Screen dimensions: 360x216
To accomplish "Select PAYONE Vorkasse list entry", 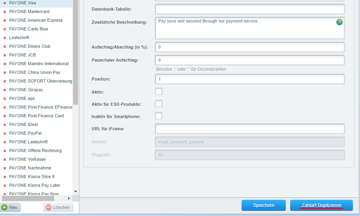I will coord(36,159).
